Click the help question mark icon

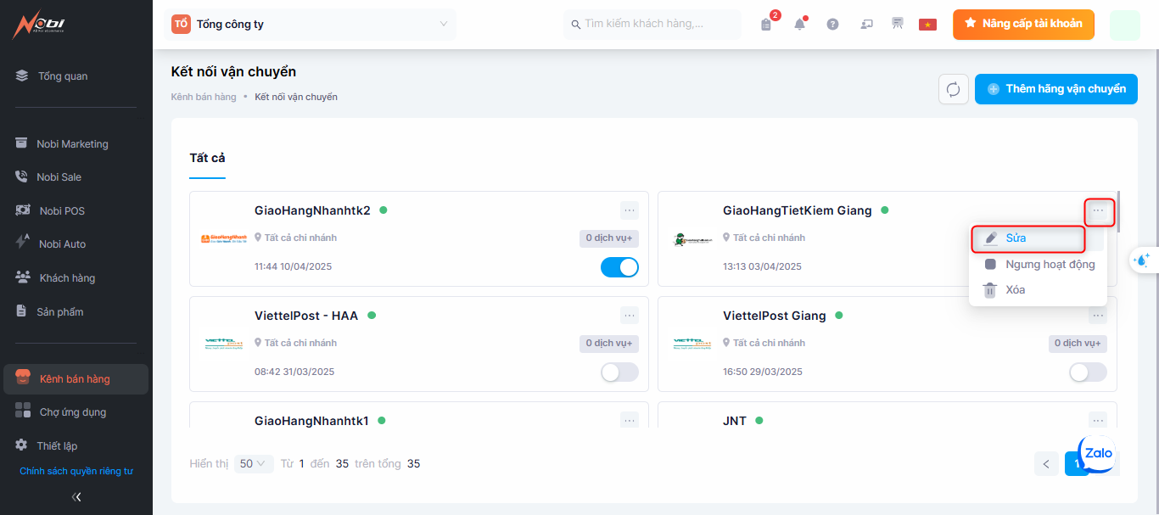tap(832, 25)
